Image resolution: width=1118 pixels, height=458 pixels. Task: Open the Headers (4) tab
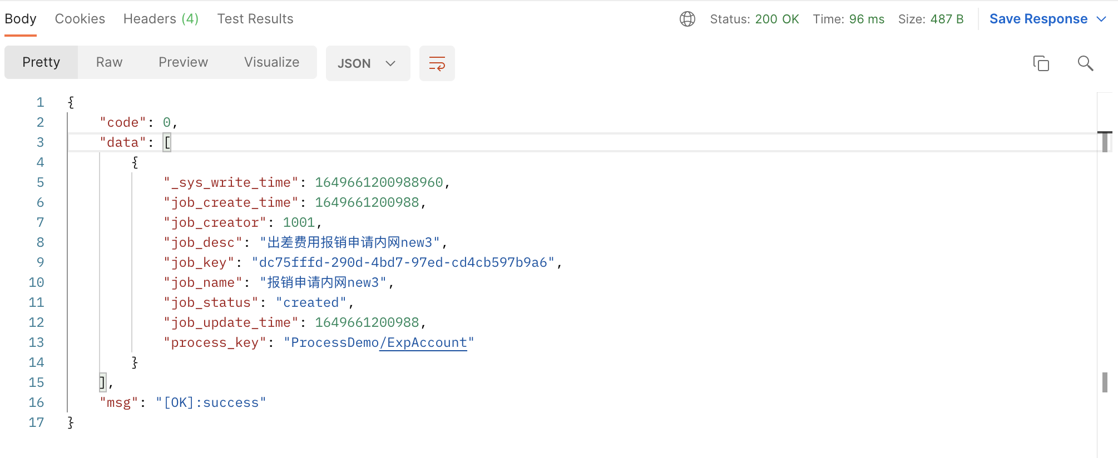pyautogui.click(x=161, y=19)
